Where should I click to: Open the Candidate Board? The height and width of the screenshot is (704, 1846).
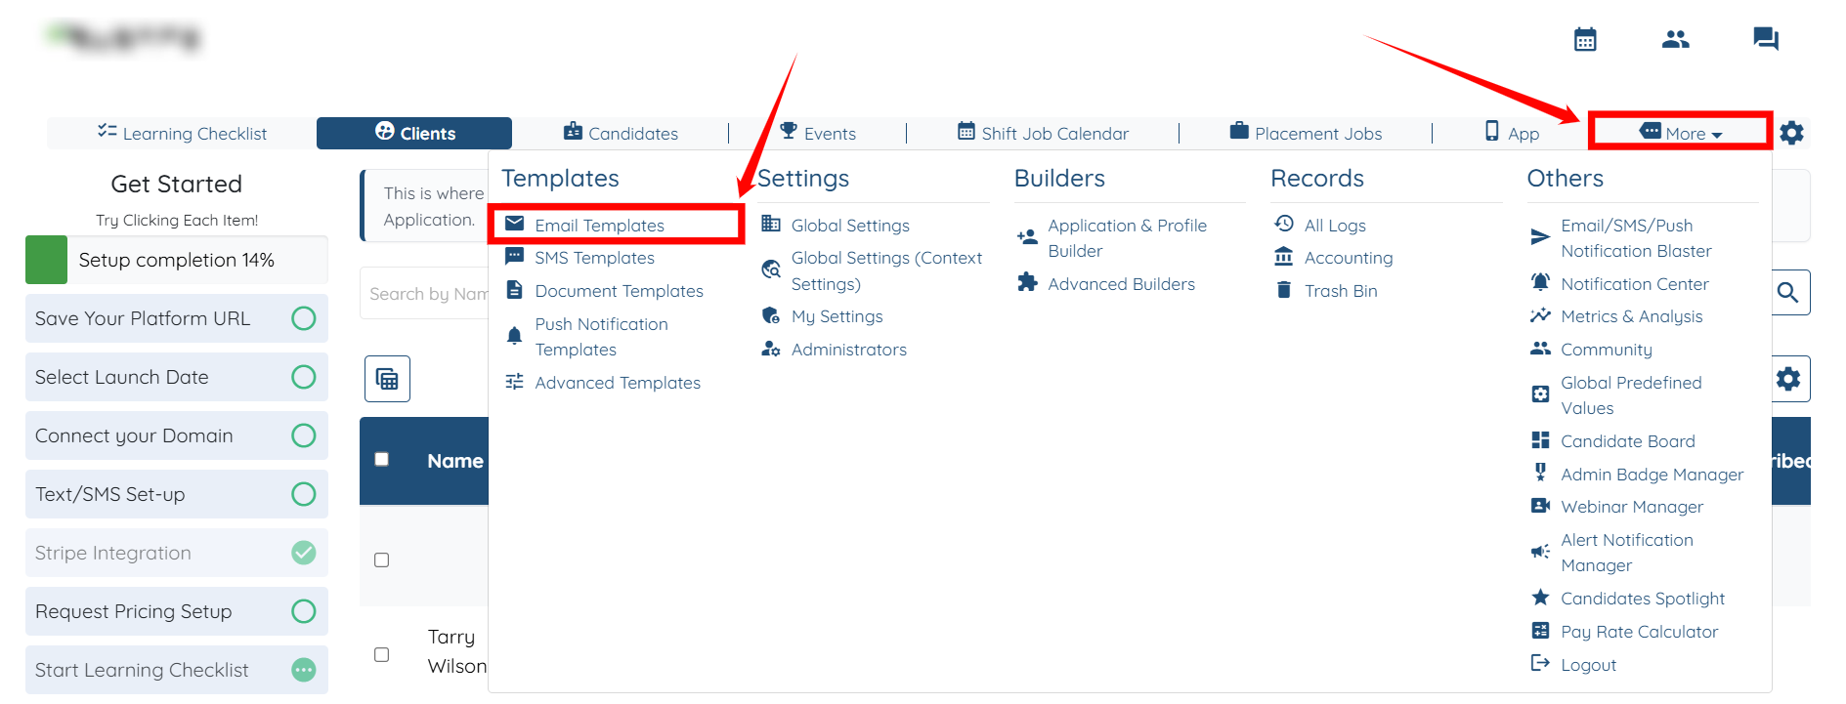point(1627,441)
